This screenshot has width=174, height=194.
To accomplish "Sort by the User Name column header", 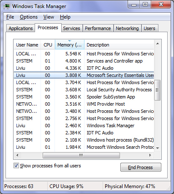I will pos(27,45).
